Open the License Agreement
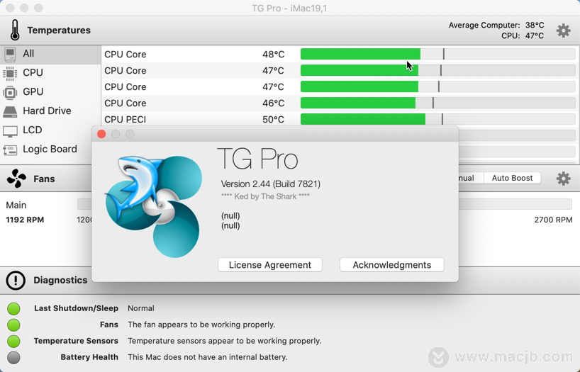580x372 pixels. tap(270, 265)
